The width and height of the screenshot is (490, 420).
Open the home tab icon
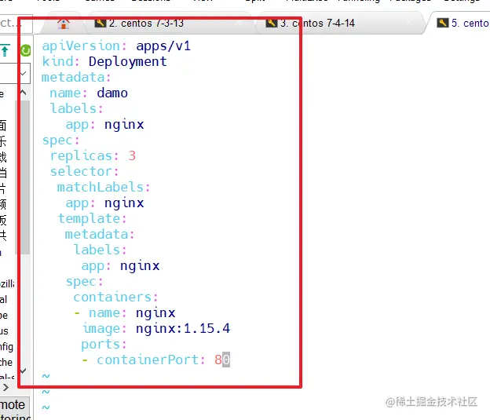coord(64,24)
